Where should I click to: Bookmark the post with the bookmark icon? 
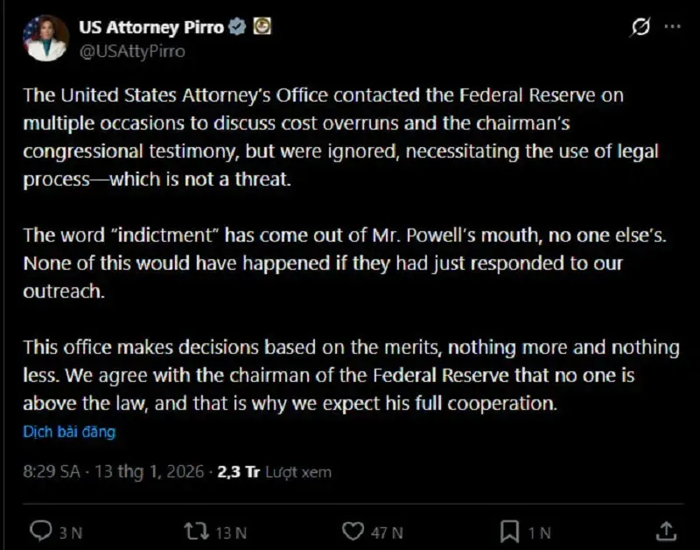510,531
